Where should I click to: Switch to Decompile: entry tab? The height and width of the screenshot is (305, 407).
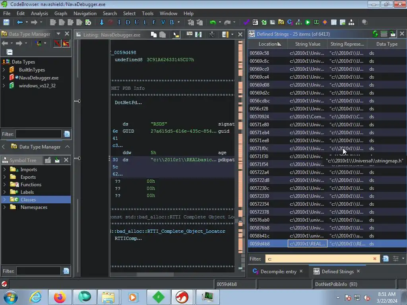tap(278, 272)
